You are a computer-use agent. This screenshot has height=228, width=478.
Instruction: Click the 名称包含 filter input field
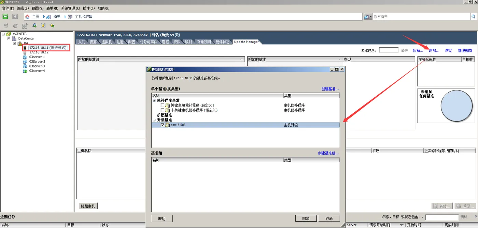[x=389, y=50]
